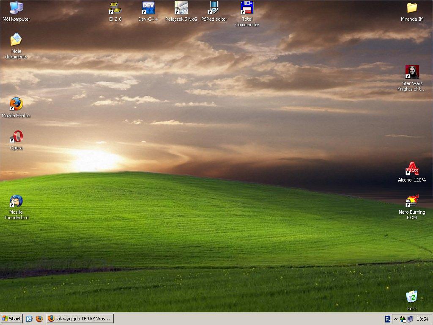Open the Moje dokumenty folder icon

tap(16, 46)
